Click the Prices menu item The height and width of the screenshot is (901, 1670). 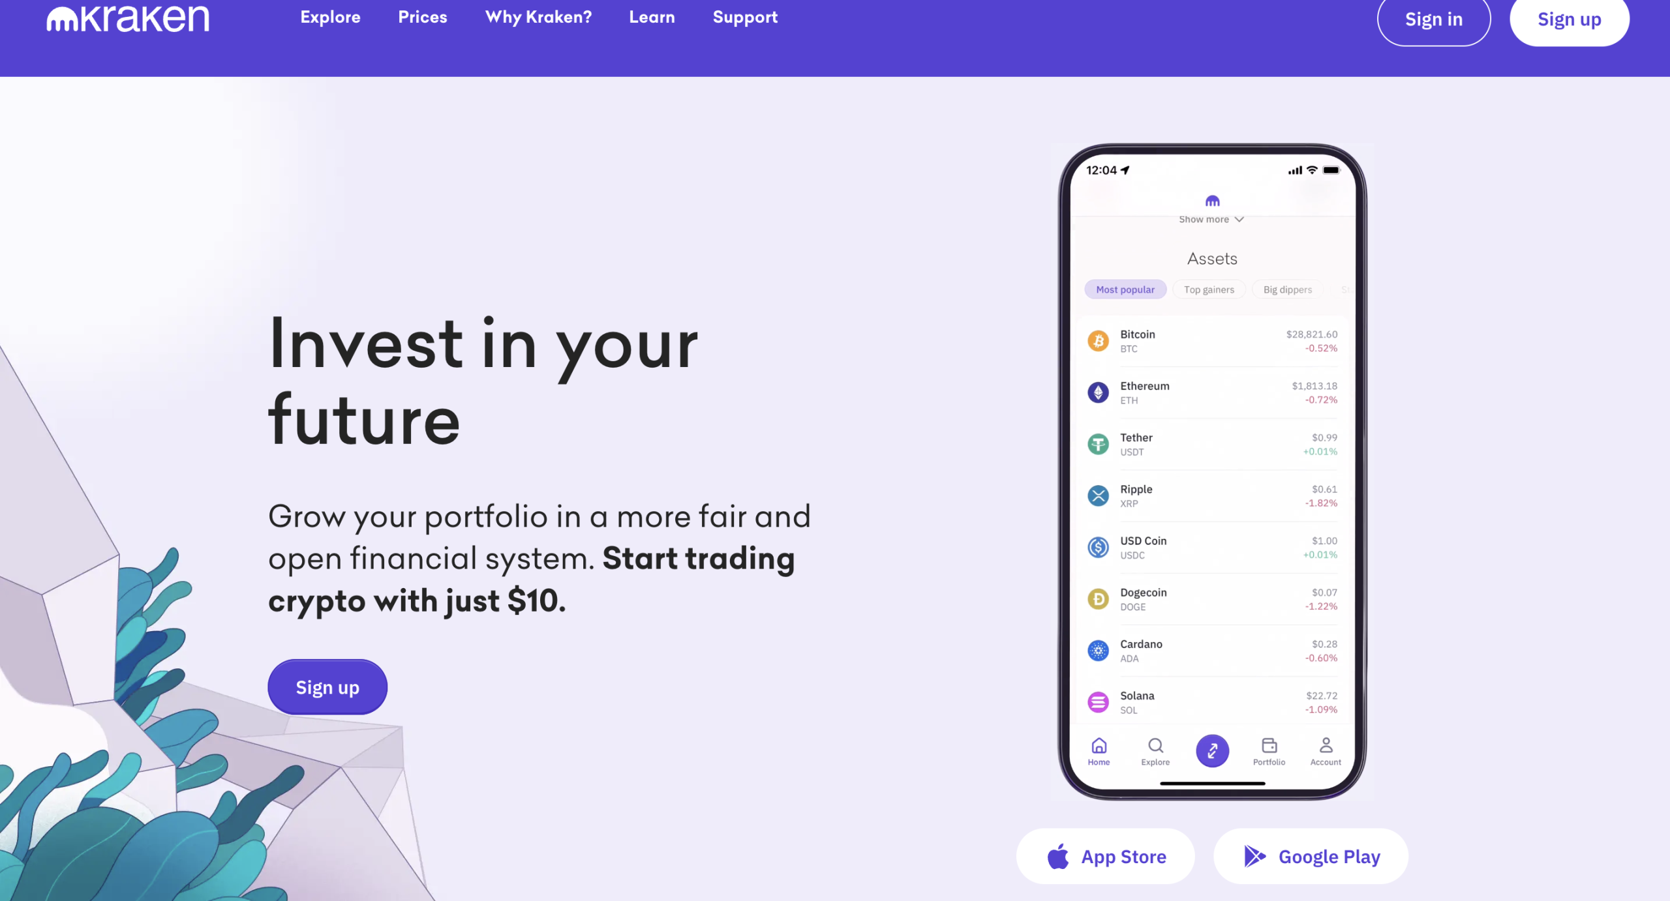(x=423, y=17)
